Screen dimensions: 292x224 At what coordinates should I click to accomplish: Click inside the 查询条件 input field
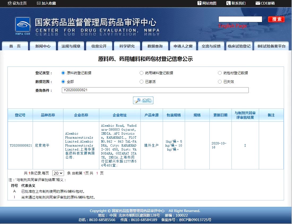click(155, 90)
